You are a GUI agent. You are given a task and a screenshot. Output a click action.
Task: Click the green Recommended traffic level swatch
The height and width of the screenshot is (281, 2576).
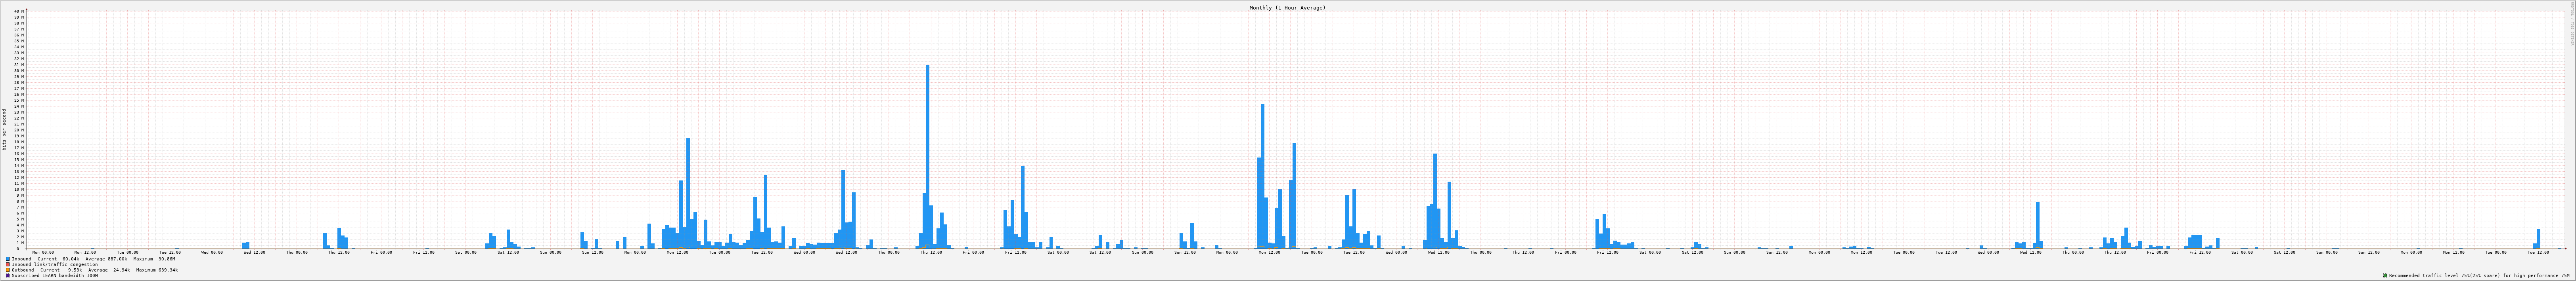(x=2385, y=275)
